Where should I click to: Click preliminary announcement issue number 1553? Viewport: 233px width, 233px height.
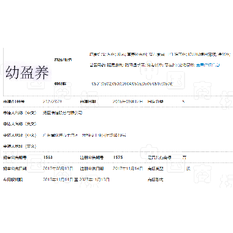(48, 158)
